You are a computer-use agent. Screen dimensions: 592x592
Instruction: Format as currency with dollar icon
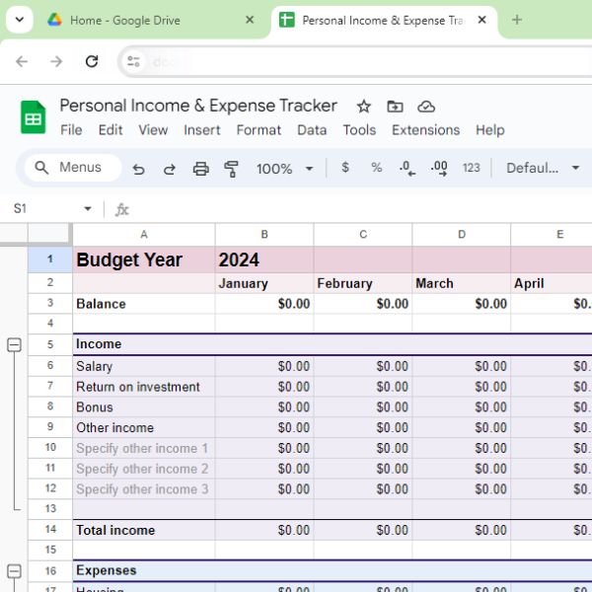[x=344, y=168]
